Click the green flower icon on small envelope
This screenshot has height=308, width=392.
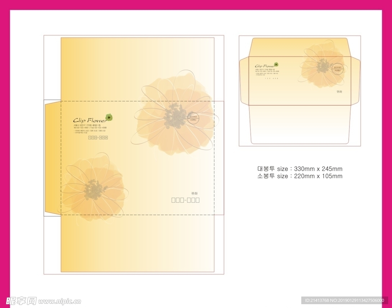coord(276,65)
